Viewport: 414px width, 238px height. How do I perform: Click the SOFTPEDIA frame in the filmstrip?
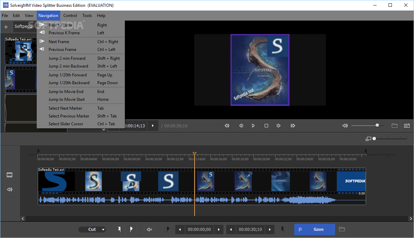pos(351,181)
